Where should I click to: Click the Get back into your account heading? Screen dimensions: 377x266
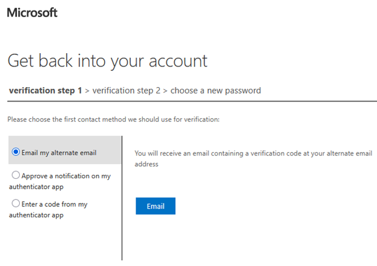pos(108,60)
